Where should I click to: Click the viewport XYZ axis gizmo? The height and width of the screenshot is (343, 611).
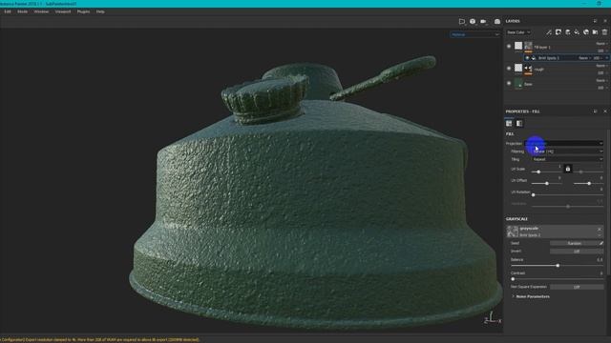point(493,317)
